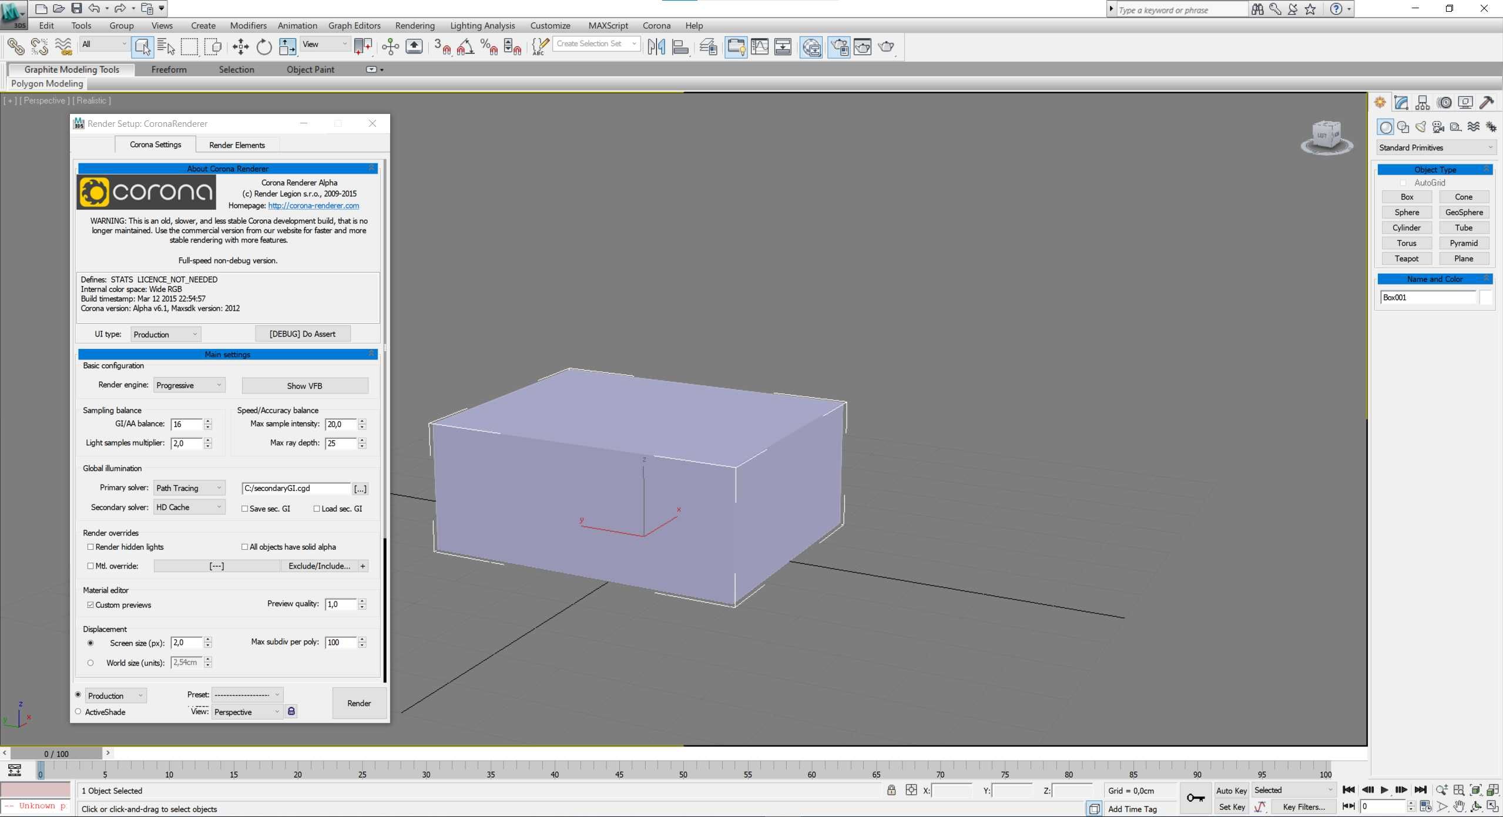
Task: Click the Mirror tool icon
Action: 656,46
